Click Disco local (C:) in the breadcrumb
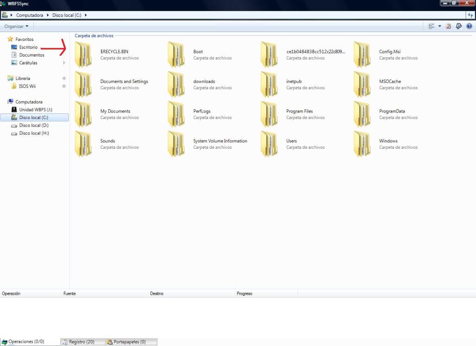 (x=67, y=15)
